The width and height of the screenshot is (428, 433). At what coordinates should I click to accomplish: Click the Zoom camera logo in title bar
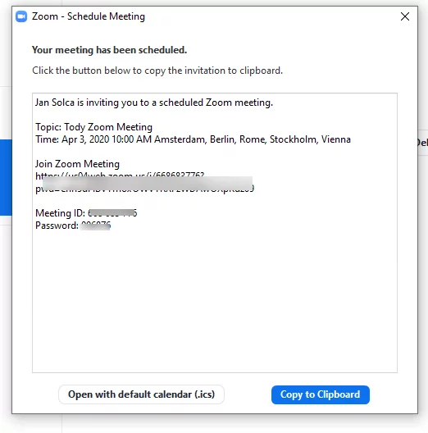click(21, 16)
